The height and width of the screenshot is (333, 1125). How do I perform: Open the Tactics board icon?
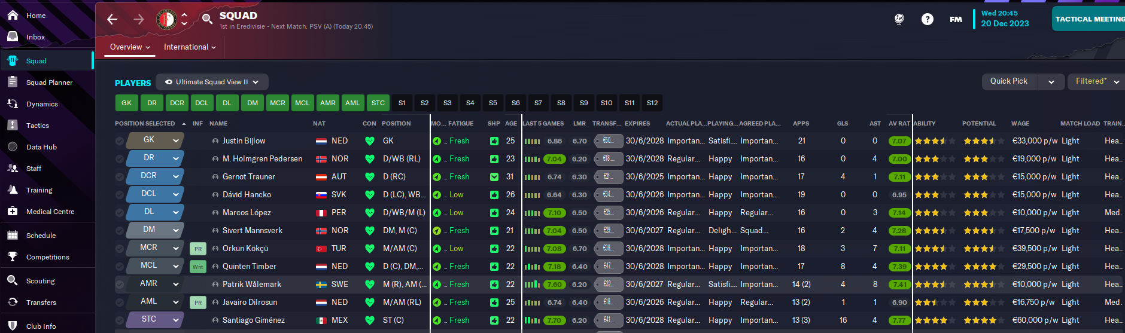pyautogui.click(x=13, y=125)
